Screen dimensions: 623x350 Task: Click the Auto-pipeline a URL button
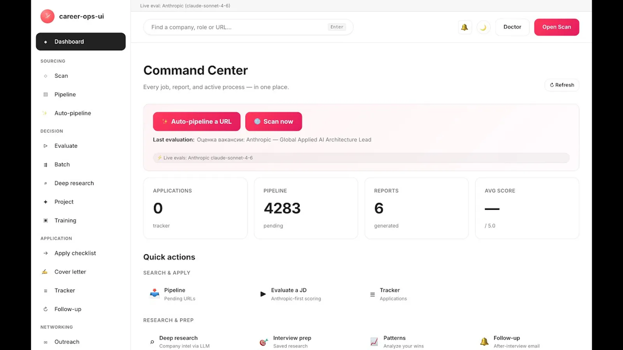pyautogui.click(x=197, y=121)
